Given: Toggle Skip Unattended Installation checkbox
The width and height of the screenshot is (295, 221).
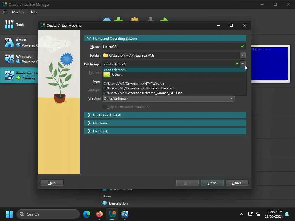Looking at the screenshot, I should click(104, 107).
